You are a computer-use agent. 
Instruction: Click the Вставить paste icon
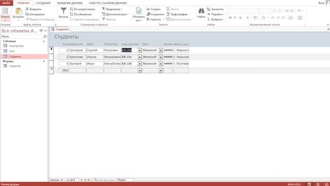coord(19,11)
